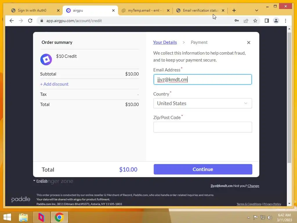Open the saved passwords key icon
The image size is (297, 223).
[x=237, y=21]
